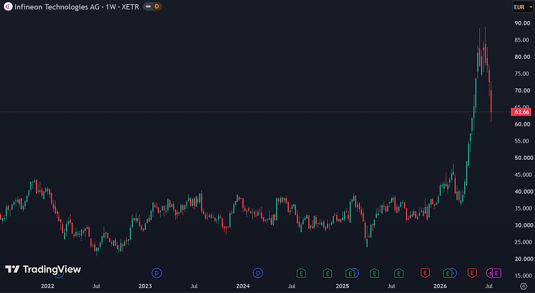The width and height of the screenshot is (535, 293).
Task: Click green earnings marker midway between 2025 and Jul 2025
Action: 374,273
